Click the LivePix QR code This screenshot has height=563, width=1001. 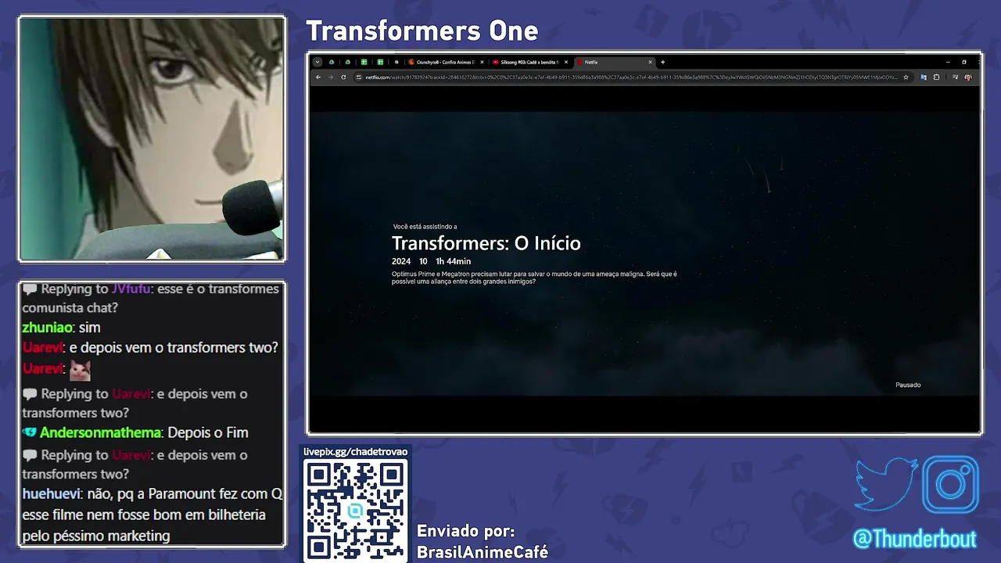point(356,510)
